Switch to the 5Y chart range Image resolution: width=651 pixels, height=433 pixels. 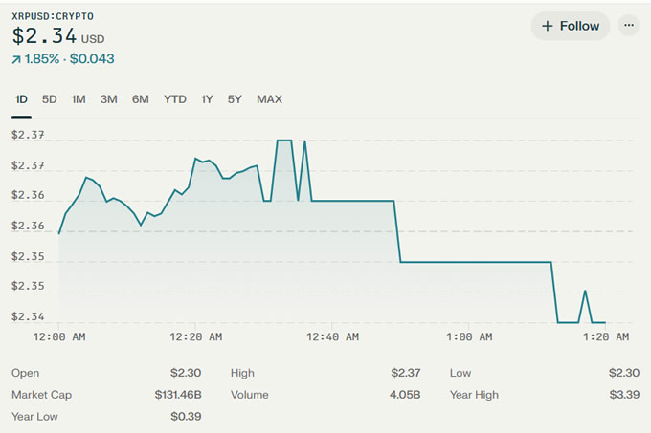235,99
